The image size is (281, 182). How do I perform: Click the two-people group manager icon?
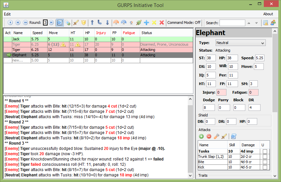pos(273,23)
